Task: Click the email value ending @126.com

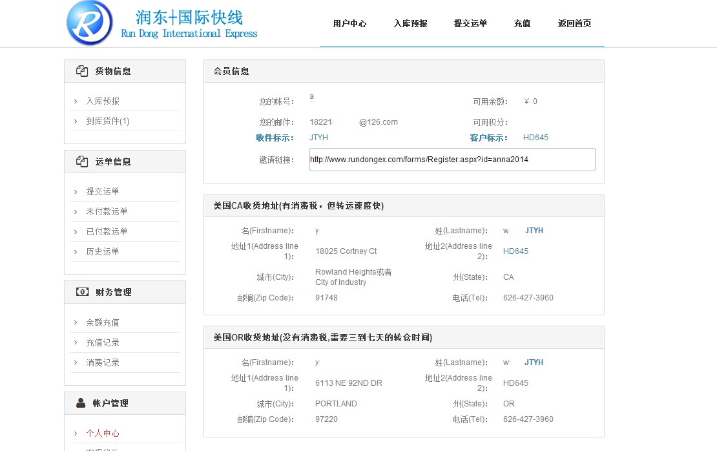Action: (354, 122)
